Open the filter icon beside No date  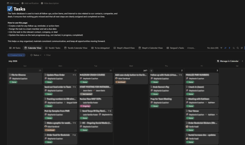point(221,48)
